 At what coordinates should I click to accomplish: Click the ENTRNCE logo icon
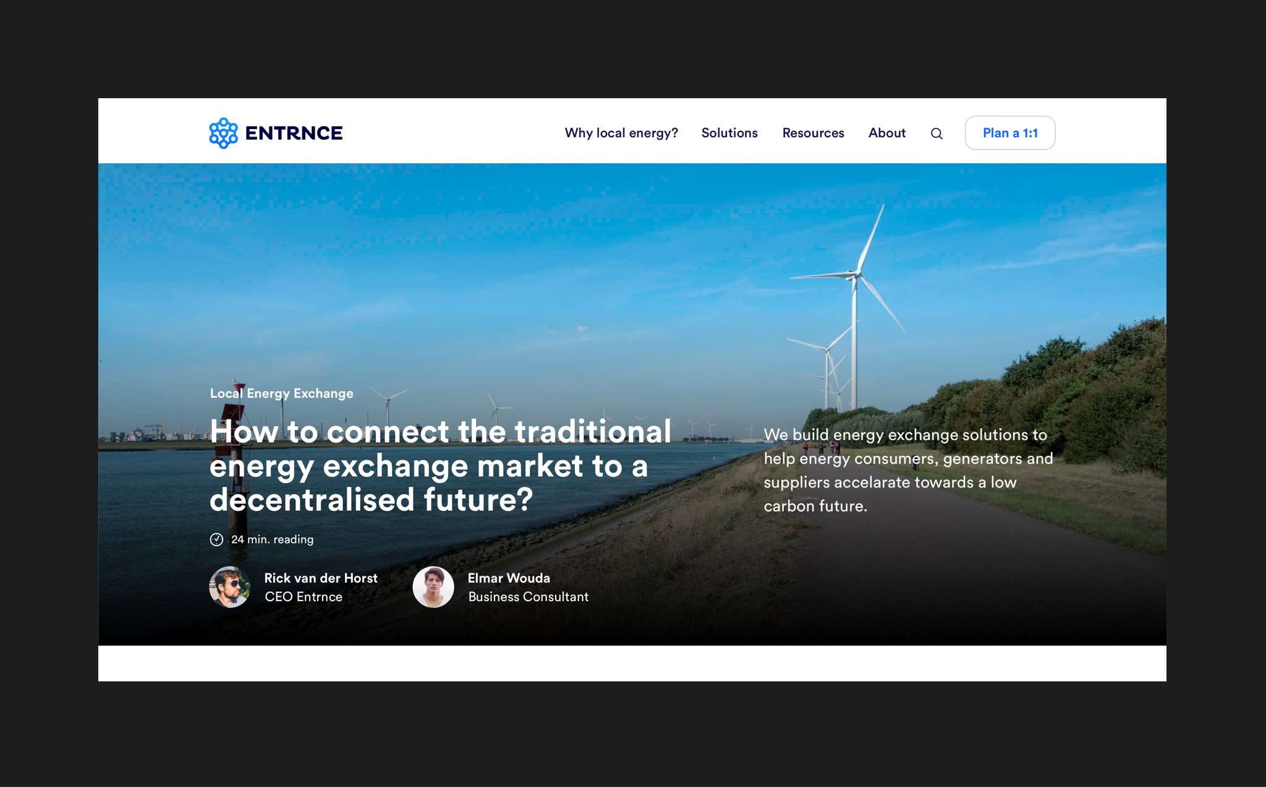(x=223, y=133)
